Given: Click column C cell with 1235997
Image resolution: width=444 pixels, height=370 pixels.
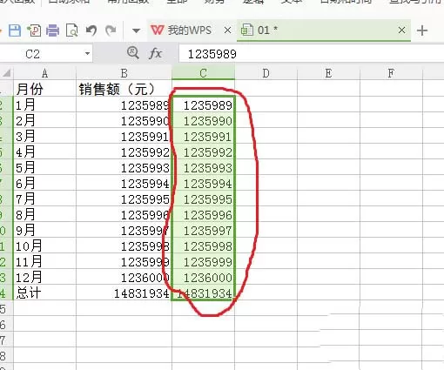Looking at the screenshot, I should pyautogui.click(x=203, y=230).
